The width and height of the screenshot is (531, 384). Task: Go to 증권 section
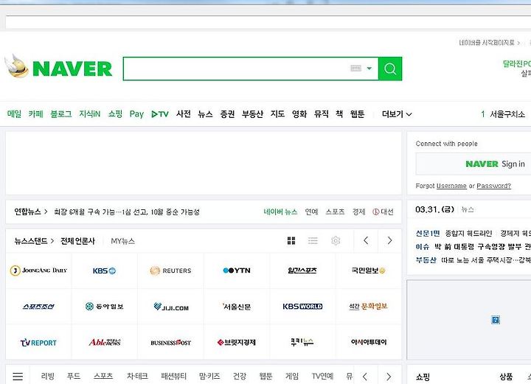pos(227,114)
